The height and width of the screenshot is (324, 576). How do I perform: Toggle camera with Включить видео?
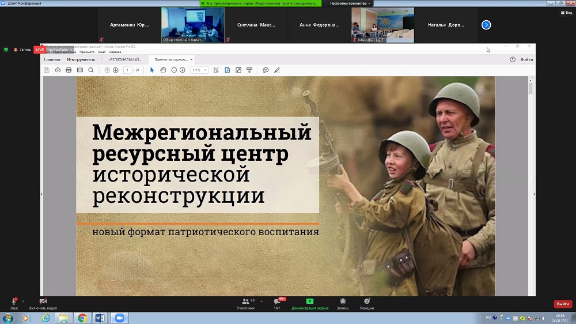click(x=43, y=303)
